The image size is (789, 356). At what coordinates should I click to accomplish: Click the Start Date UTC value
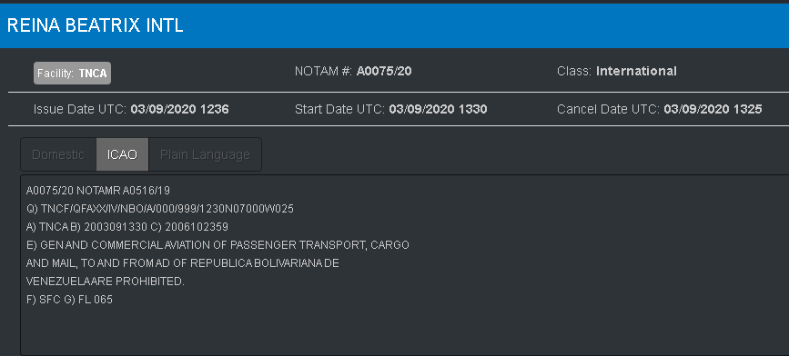tap(438, 109)
